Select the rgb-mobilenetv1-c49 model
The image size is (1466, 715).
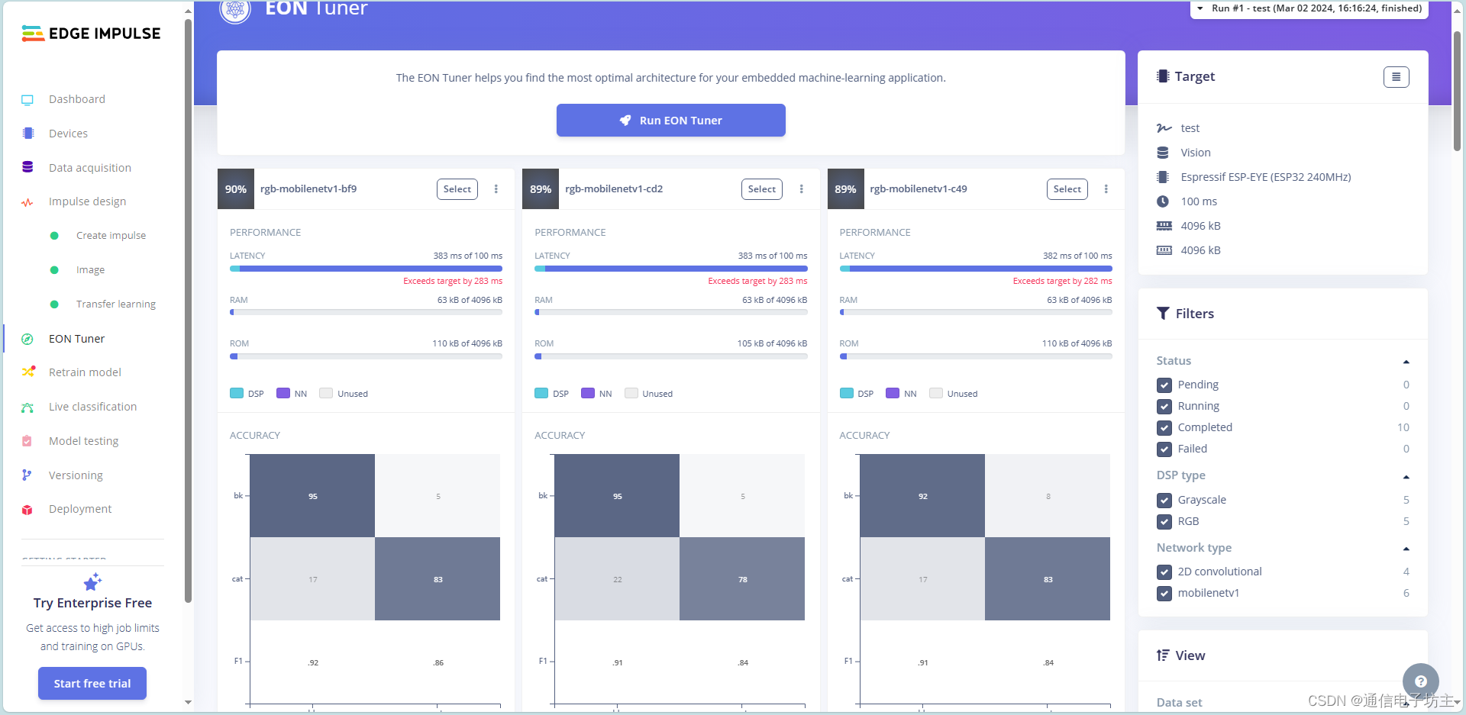1067,189
